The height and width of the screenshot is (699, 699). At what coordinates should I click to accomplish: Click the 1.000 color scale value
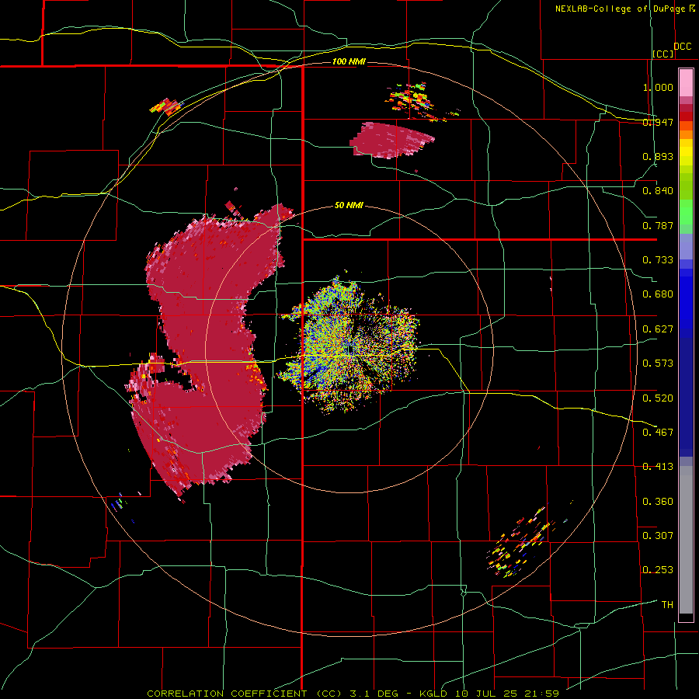coord(658,87)
